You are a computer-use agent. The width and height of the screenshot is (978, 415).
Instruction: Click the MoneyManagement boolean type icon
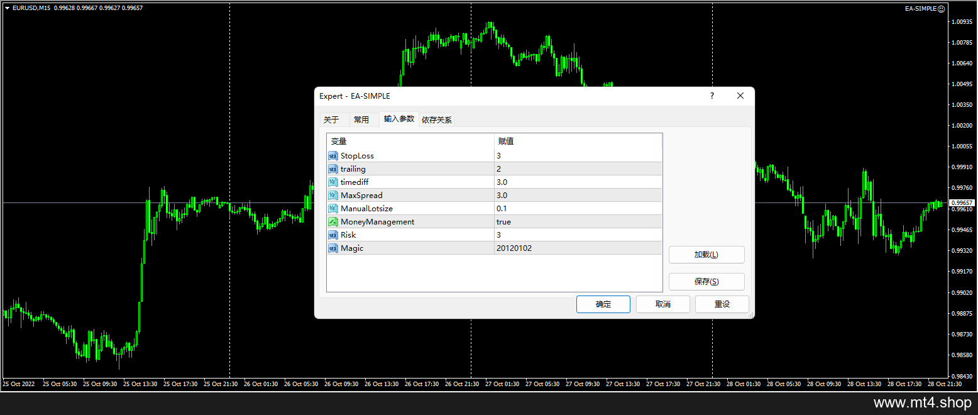[x=332, y=221]
